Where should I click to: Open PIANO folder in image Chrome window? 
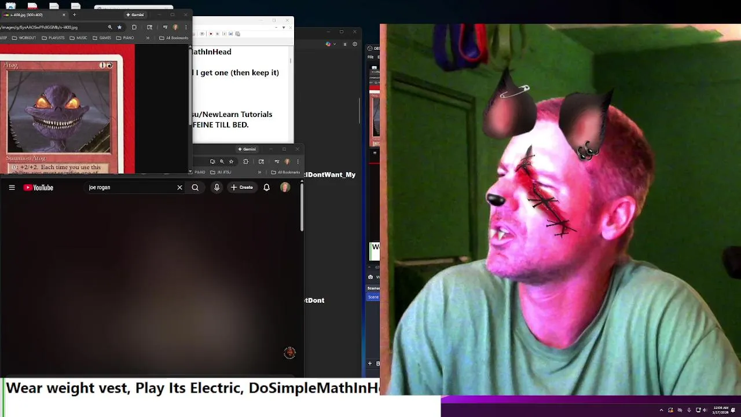click(125, 38)
